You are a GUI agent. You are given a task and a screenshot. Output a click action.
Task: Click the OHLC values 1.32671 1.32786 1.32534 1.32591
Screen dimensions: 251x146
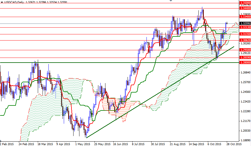pyautogui.click(x=46, y=2)
